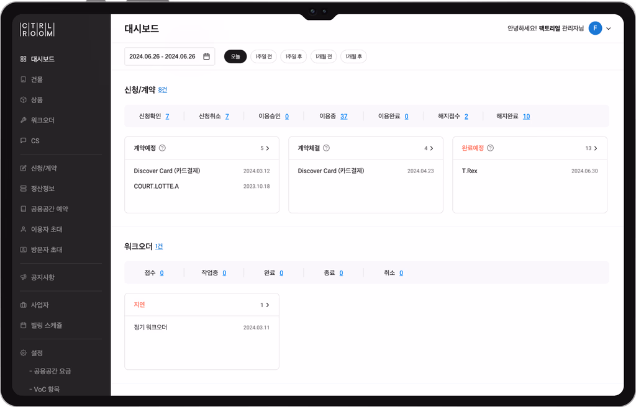
Task: Click the help icon beside 완료예정
Action: [491, 148]
